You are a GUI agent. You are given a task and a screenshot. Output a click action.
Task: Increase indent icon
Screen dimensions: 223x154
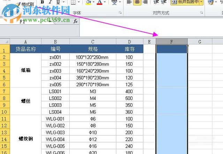[164, 2]
